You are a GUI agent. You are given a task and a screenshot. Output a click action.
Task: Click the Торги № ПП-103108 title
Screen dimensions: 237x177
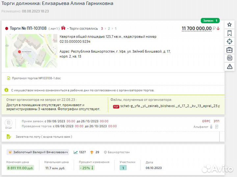pos(28,28)
